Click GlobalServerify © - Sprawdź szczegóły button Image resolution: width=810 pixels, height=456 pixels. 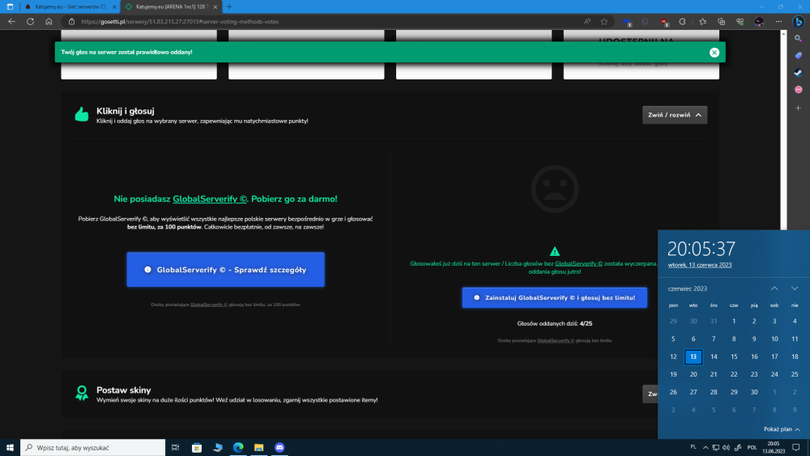point(225,270)
